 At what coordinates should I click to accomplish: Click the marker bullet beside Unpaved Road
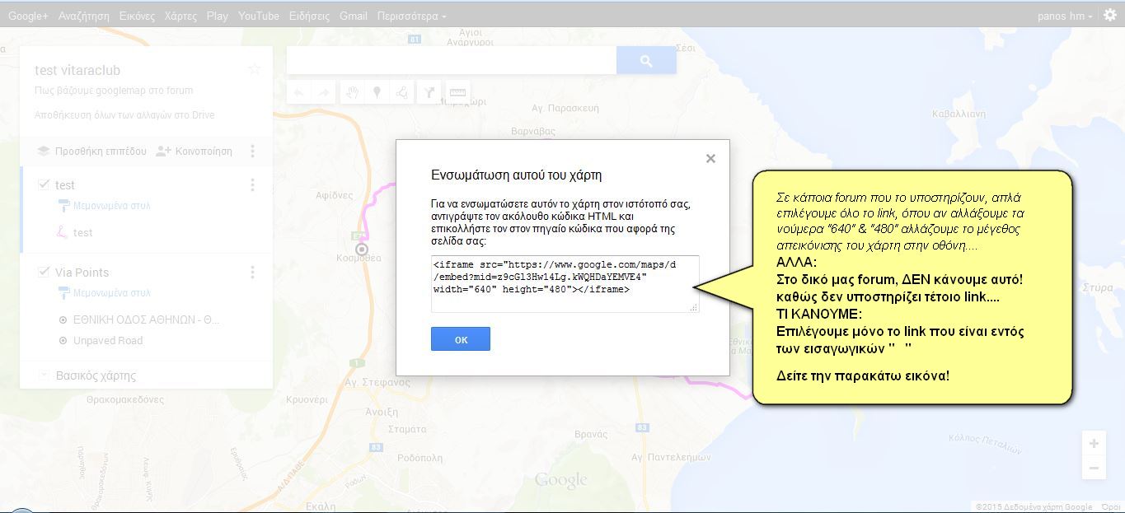click(x=63, y=340)
